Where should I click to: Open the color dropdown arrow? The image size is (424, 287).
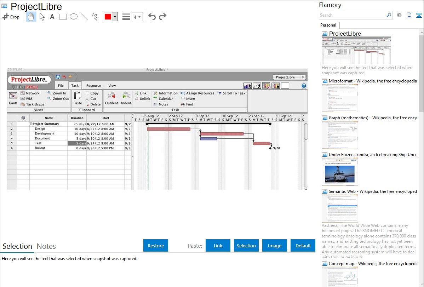click(115, 17)
